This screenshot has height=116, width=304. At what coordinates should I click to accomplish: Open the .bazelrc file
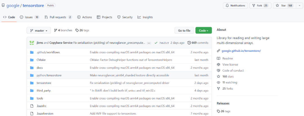[x=41, y=106]
